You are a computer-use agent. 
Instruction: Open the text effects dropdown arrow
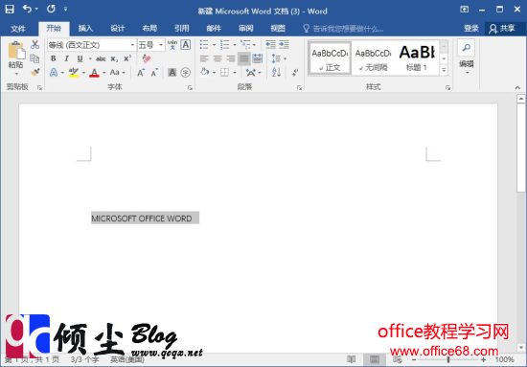tap(62, 73)
